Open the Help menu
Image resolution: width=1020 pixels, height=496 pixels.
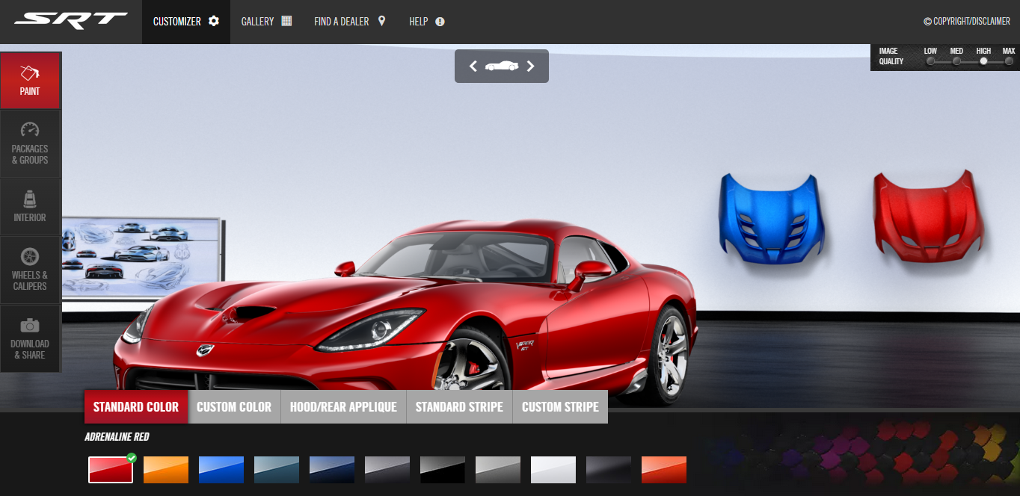tap(427, 22)
